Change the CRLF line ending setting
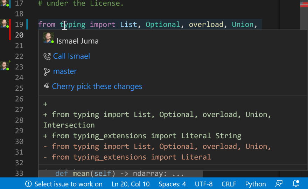This screenshot has height=189, width=308. 229,184
